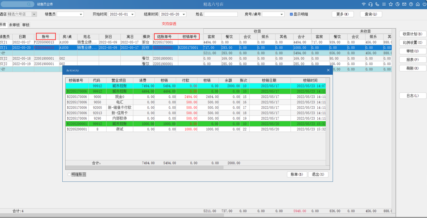The width and height of the screenshot is (427, 218).
Task: Open the 结束时间 date dropdown
Action: click(x=184, y=14)
